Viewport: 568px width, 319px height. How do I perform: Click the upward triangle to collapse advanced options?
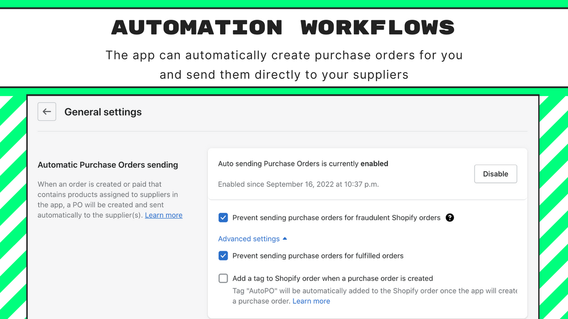click(x=285, y=238)
